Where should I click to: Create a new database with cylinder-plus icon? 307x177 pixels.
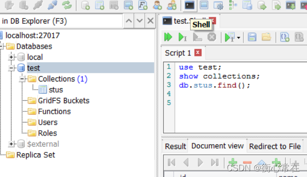(x=85, y=5)
